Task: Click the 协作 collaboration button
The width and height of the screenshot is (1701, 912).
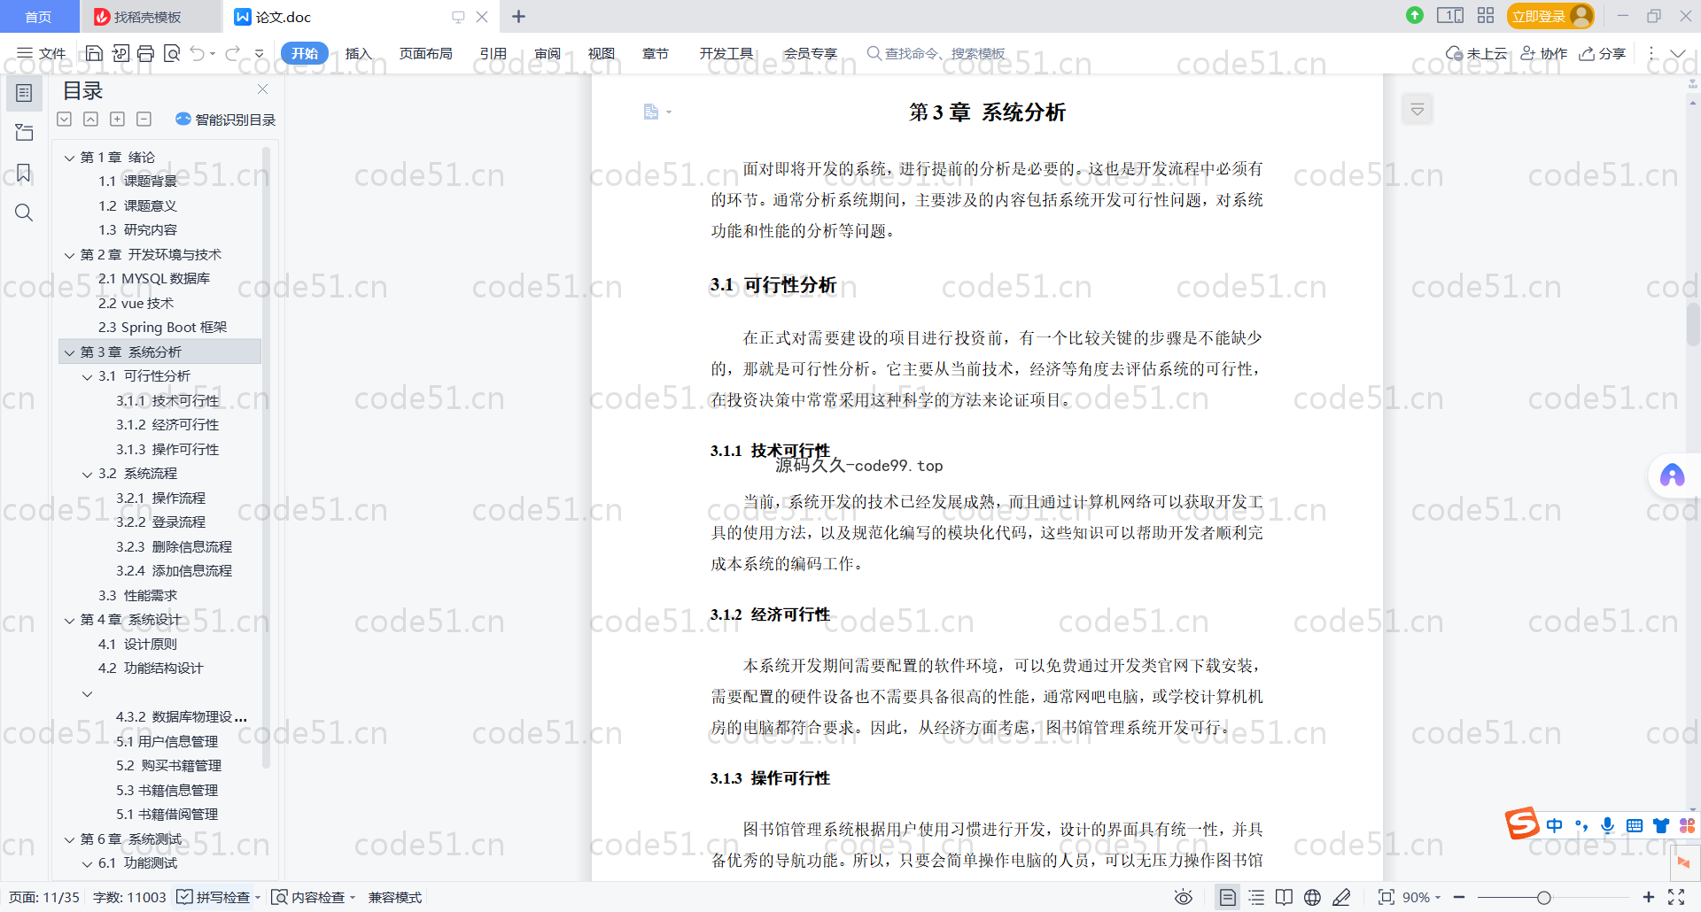Action: pos(1544,53)
